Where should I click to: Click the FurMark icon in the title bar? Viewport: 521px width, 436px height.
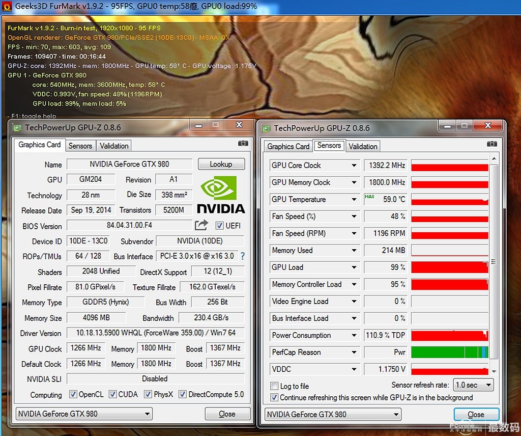(x=7, y=6)
